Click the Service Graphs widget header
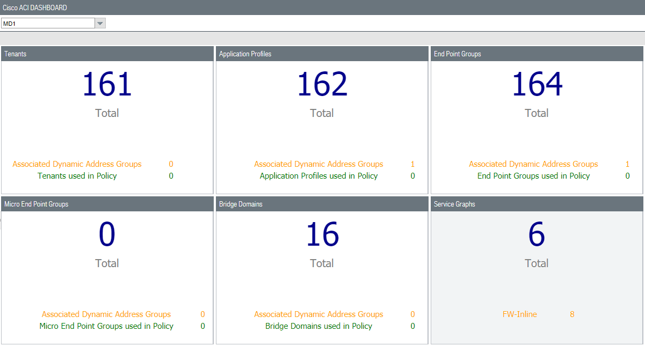The width and height of the screenshot is (645, 346). click(537, 204)
